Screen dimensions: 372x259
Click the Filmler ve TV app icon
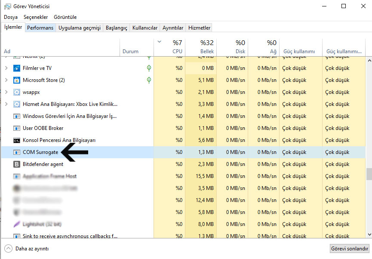click(x=17, y=68)
